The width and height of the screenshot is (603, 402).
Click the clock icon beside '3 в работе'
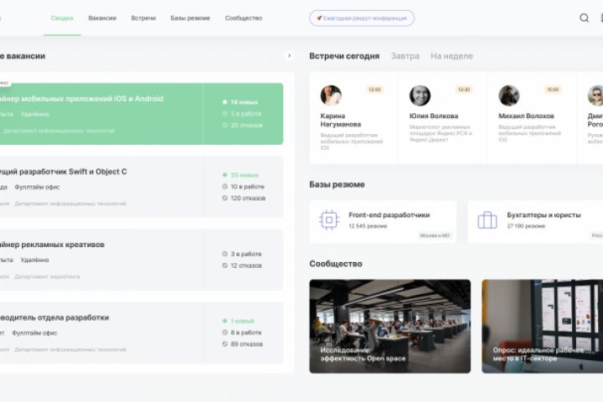click(x=225, y=254)
